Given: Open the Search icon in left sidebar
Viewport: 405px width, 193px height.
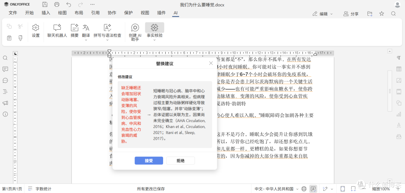Looking at the screenshot, I should (5, 58).
